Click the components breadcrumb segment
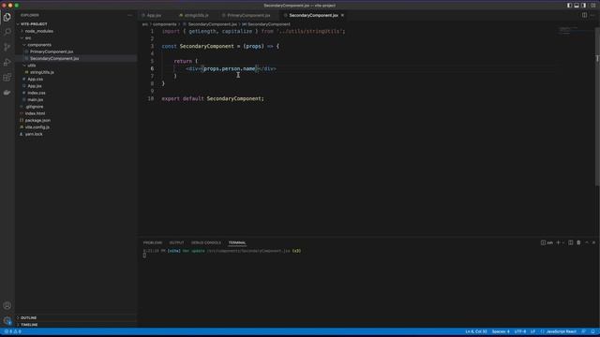Screen dimensions: 600x337 point(165,24)
